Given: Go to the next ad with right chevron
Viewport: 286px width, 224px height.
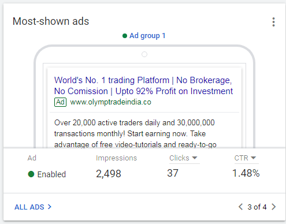Looking at the screenshot, I should [x=274, y=207].
